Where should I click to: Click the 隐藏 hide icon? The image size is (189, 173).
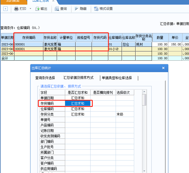[x=76, y=9]
